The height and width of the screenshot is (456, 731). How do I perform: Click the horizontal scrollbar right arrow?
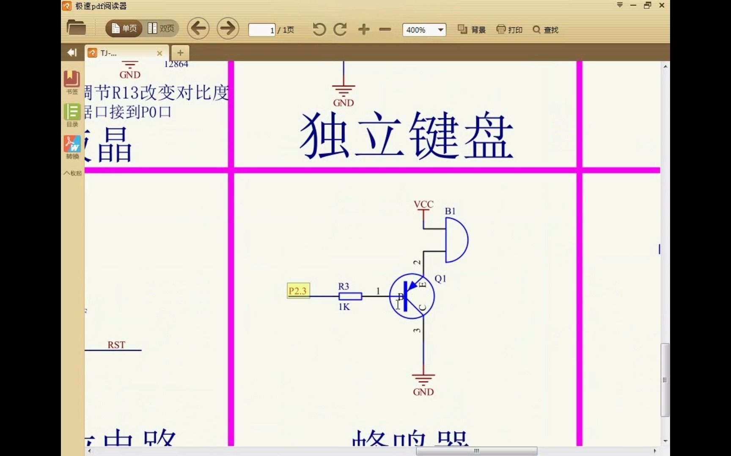(655, 451)
